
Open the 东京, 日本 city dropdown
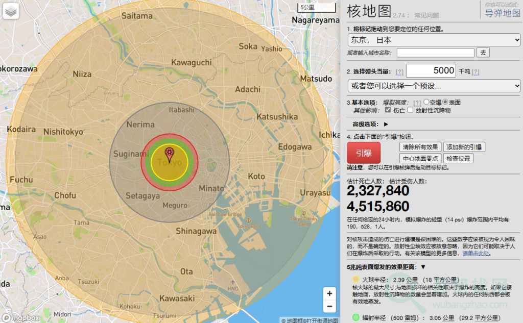(434, 40)
